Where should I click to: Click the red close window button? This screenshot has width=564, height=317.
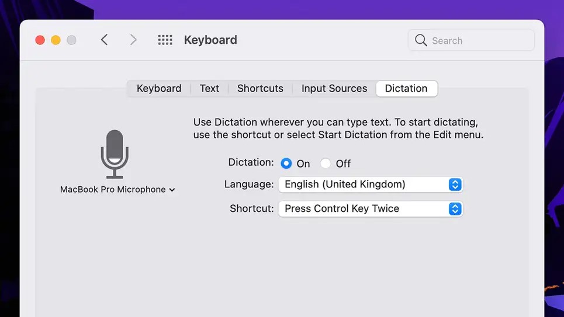pos(40,40)
